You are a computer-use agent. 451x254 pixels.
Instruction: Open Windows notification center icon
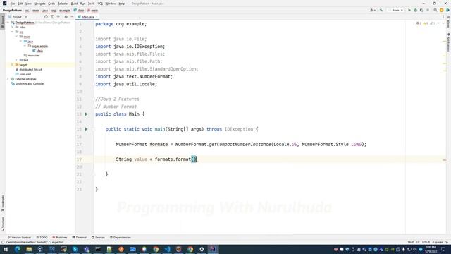[x=443, y=249]
